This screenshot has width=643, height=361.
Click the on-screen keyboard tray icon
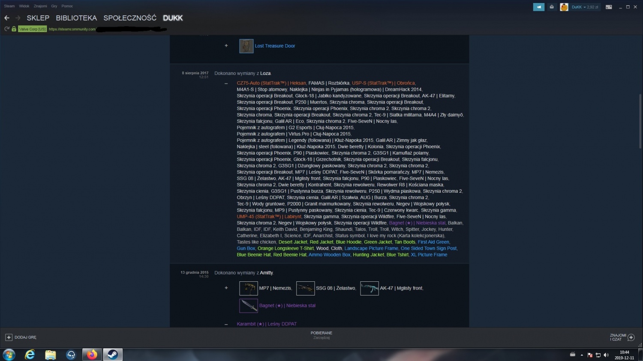572,355
